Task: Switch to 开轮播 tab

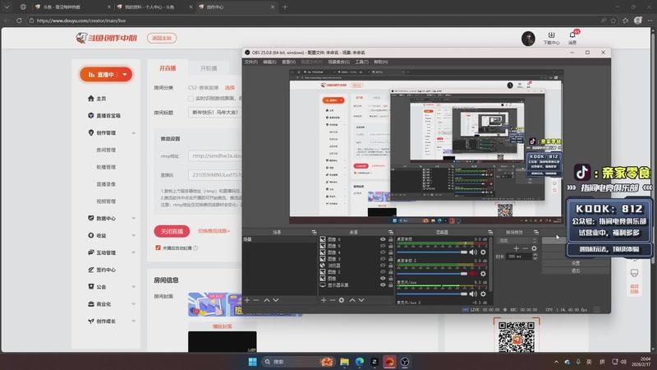Action: pyautogui.click(x=209, y=68)
